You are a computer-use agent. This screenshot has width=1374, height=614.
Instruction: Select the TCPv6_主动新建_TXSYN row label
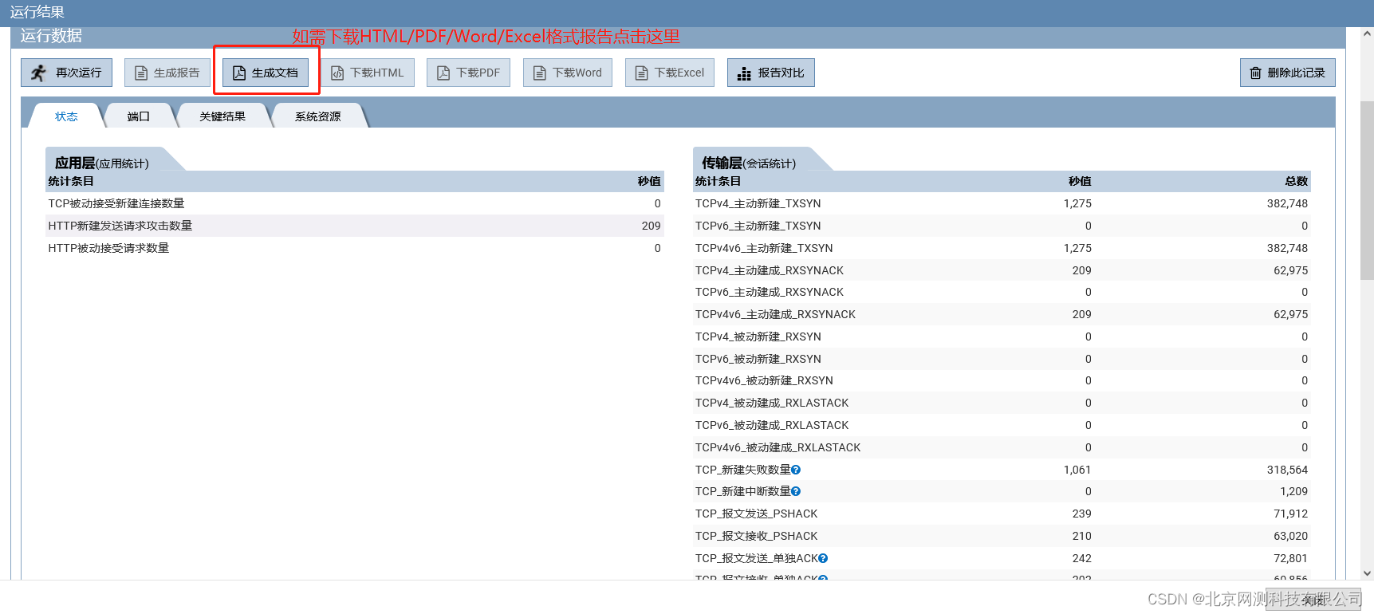[758, 226]
